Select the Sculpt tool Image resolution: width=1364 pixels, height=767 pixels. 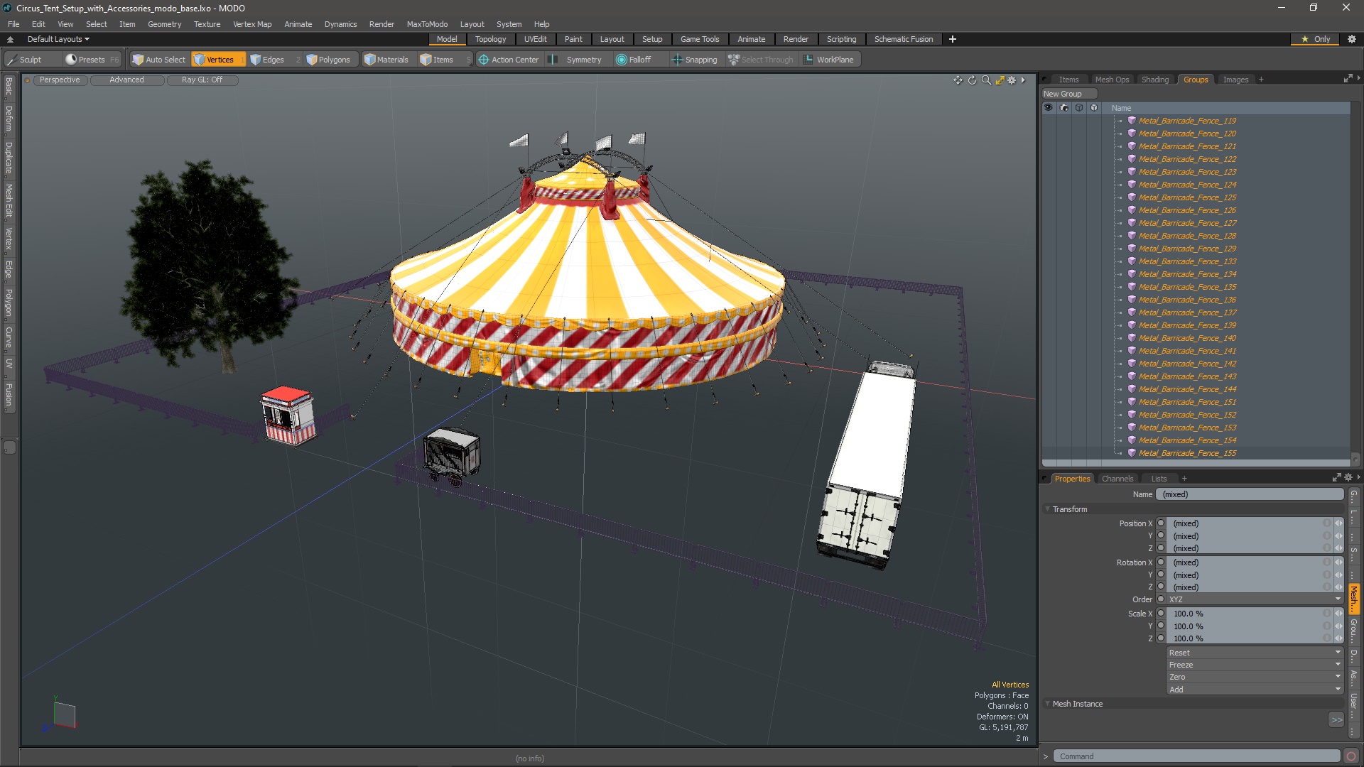25,60
